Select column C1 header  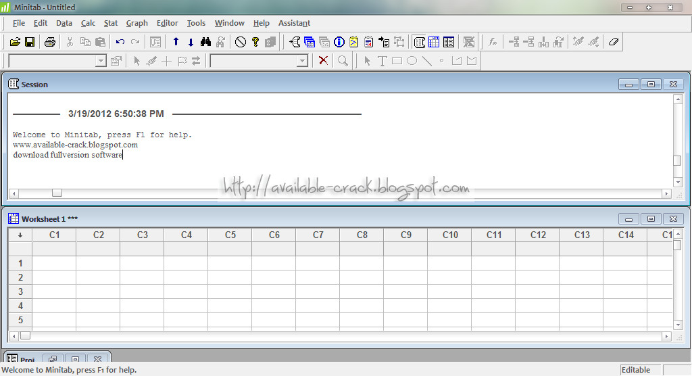pyautogui.click(x=54, y=235)
